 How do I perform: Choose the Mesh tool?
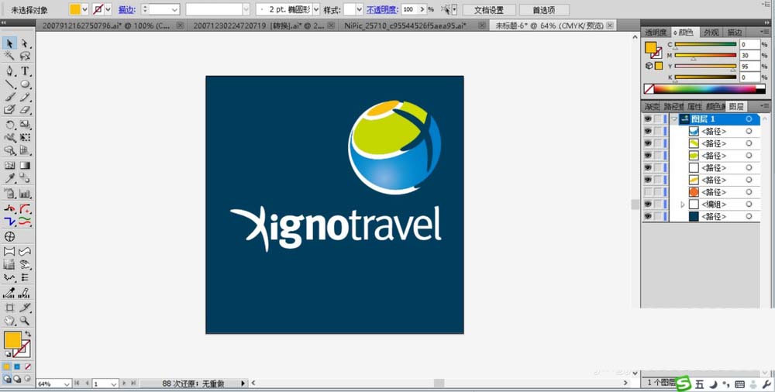pos(9,166)
